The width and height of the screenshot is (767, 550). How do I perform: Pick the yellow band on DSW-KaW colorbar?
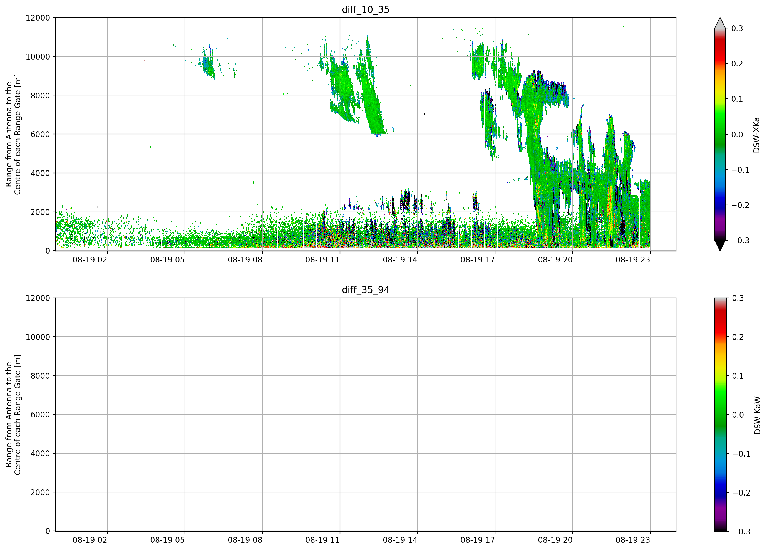[x=720, y=367]
